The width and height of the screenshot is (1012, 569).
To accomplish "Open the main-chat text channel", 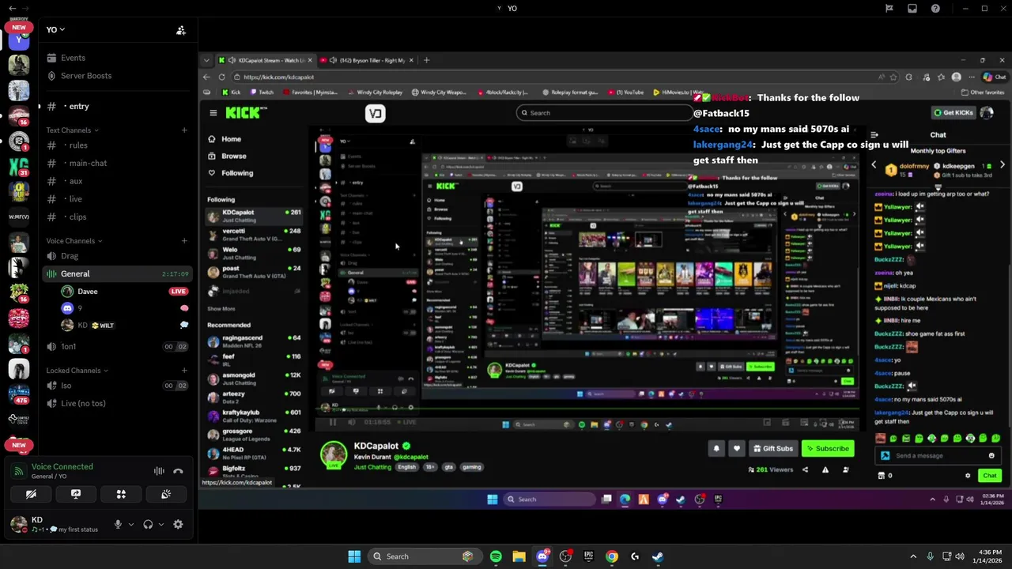I will tap(116, 163).
